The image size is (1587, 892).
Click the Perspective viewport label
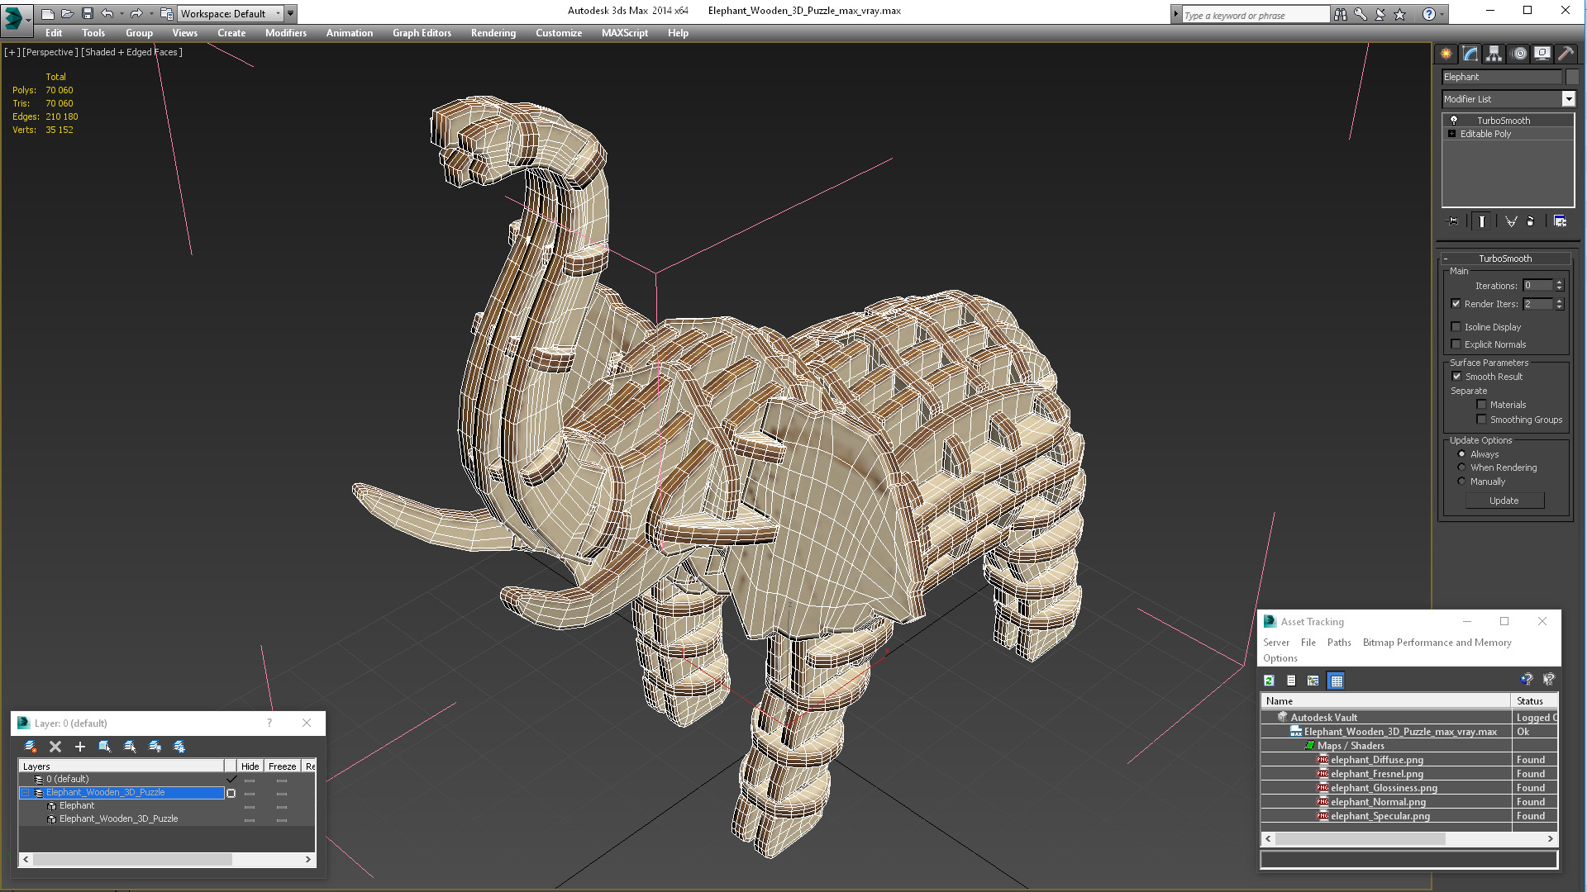coord(50,52)
